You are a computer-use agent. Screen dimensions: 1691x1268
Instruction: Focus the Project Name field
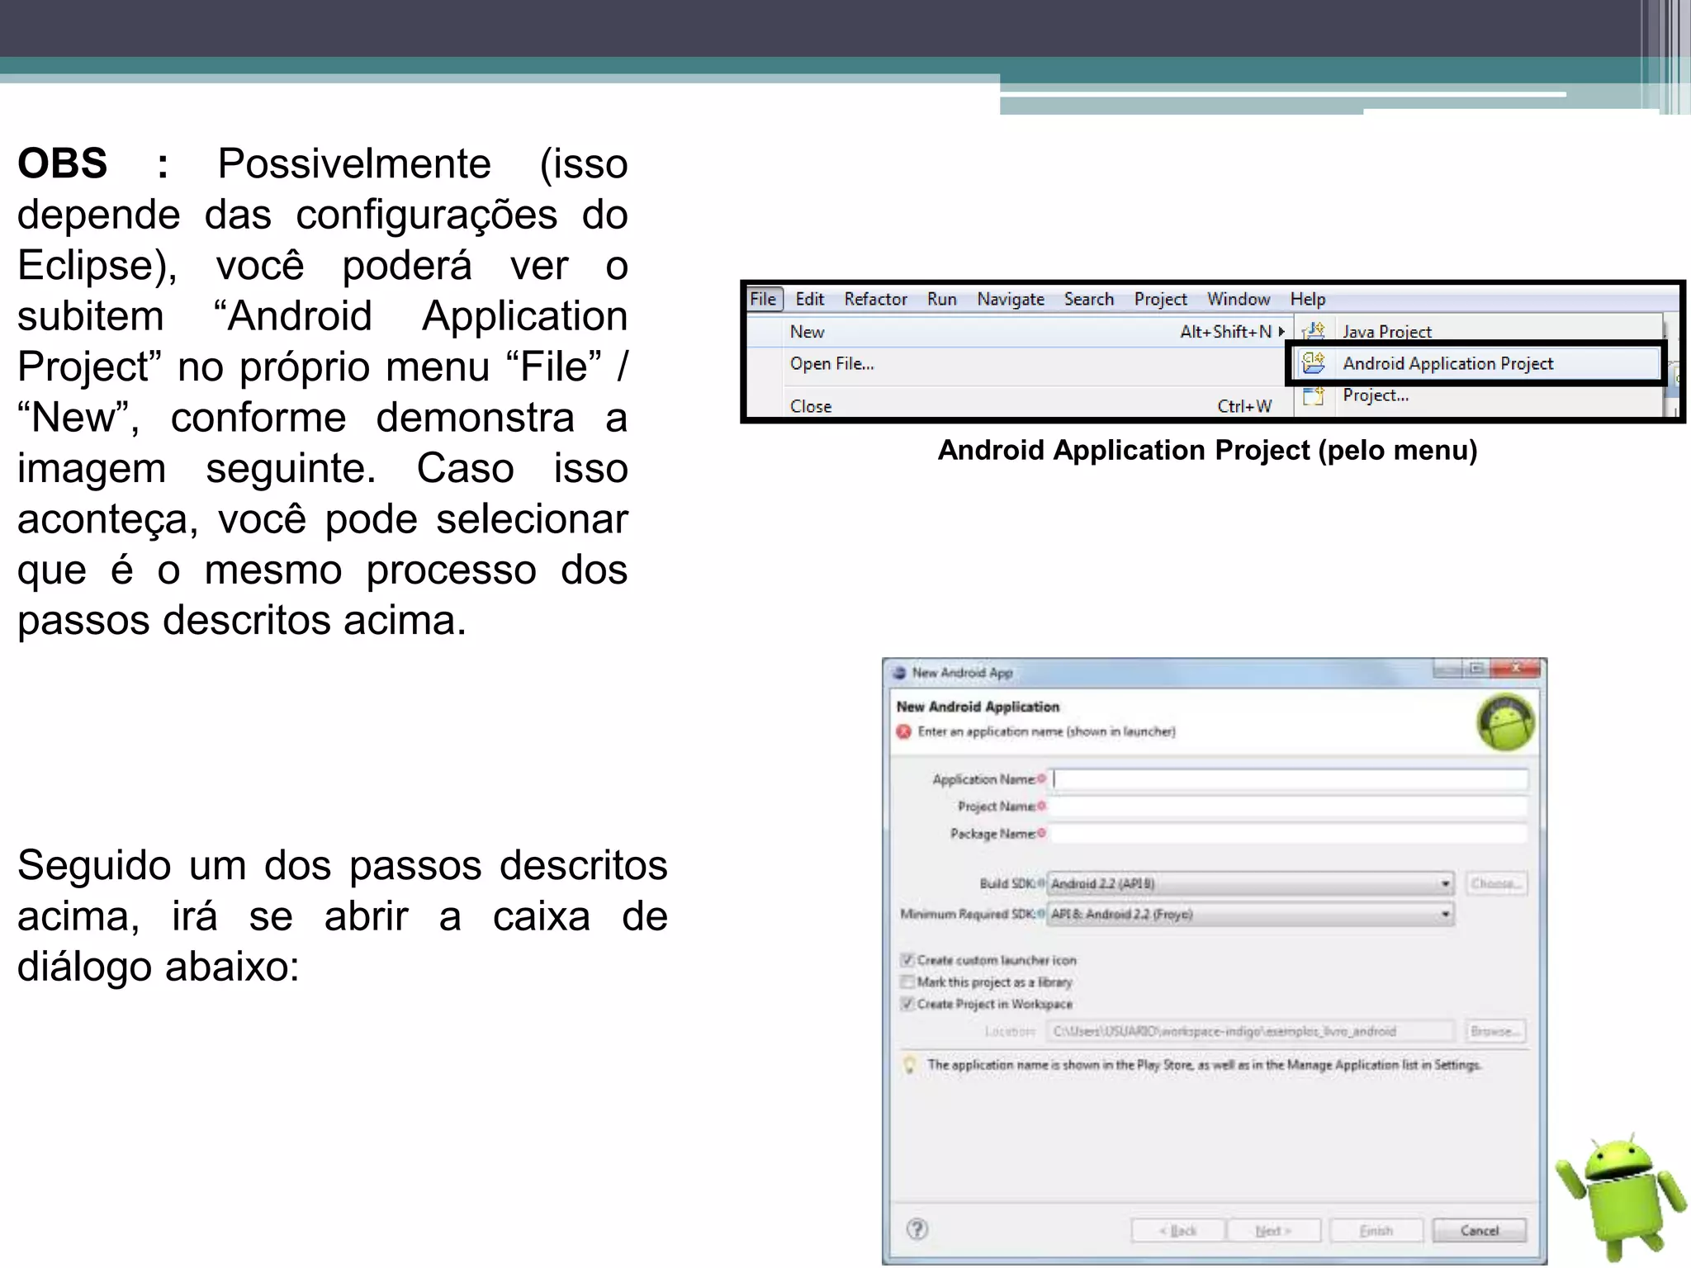(1290, 807)
